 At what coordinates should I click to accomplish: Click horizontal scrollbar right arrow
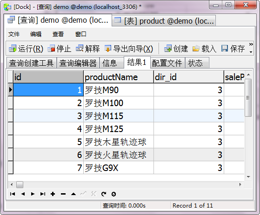pyautogui.click(x=240, y=184)
